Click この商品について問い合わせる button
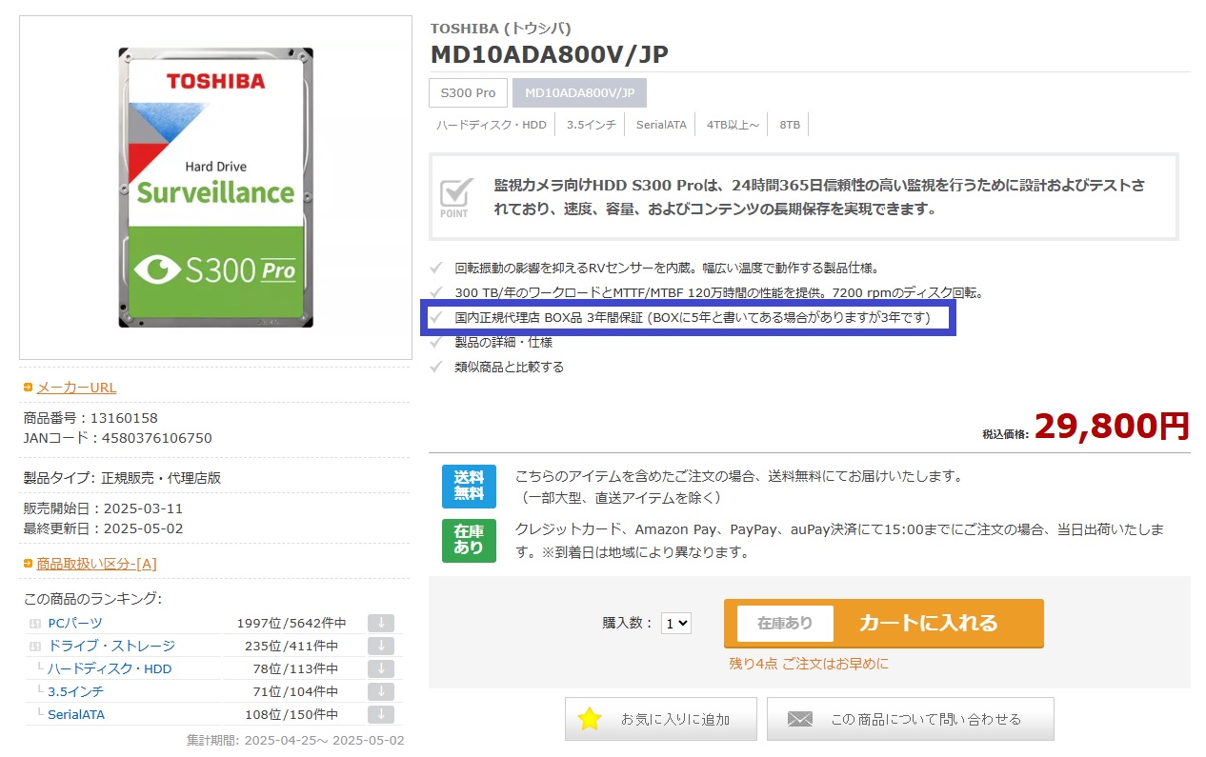Screen dimensions: 1206x757 point(910,719)
